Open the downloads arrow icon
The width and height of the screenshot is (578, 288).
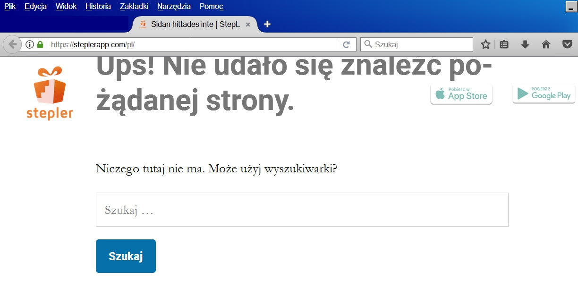point(525,44)
